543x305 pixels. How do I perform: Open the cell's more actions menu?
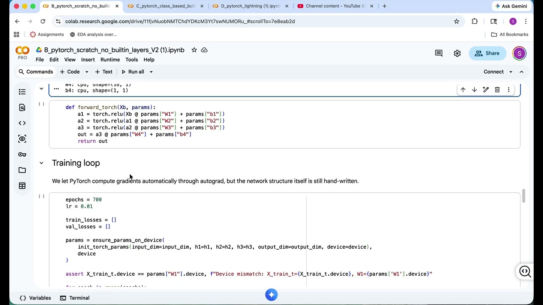tap(509, 90)
